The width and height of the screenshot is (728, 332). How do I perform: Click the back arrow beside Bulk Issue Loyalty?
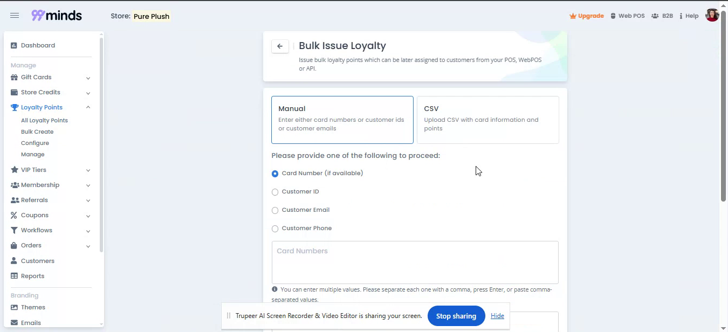pyautogui.click(x=280, y=46)
